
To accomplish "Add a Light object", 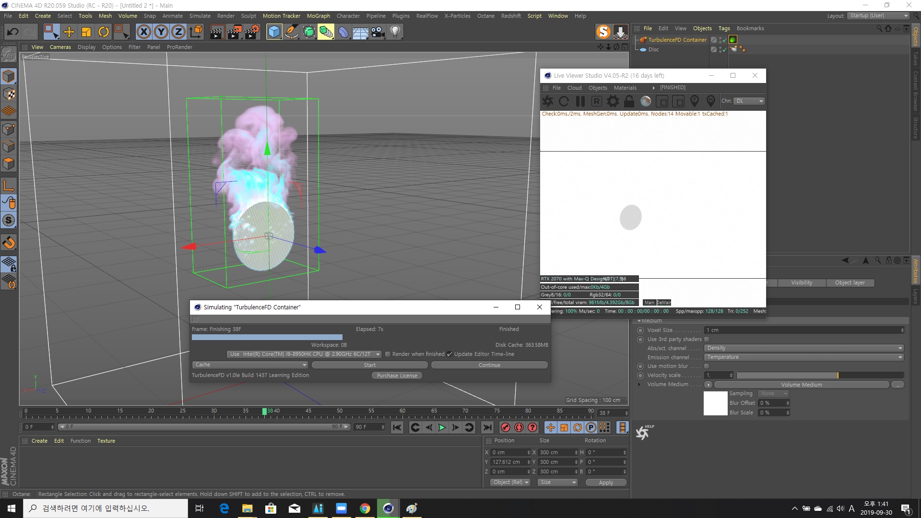I will tap(395, 32).
